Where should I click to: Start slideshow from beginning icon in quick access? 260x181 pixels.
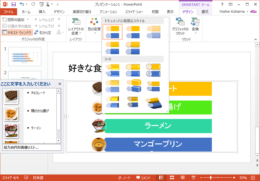pos(42,4)
